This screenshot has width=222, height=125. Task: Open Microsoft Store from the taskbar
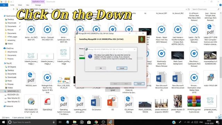(x=89, y=122)
